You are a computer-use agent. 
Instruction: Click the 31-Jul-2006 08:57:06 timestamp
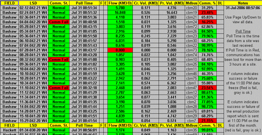(x=243, y=8)
